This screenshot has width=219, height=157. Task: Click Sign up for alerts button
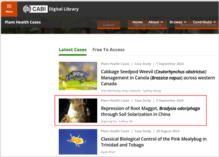(147, 25)
